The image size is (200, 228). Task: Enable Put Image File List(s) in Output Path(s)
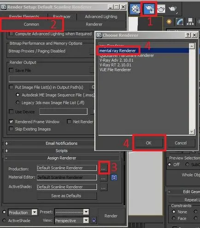click(11, 87)
